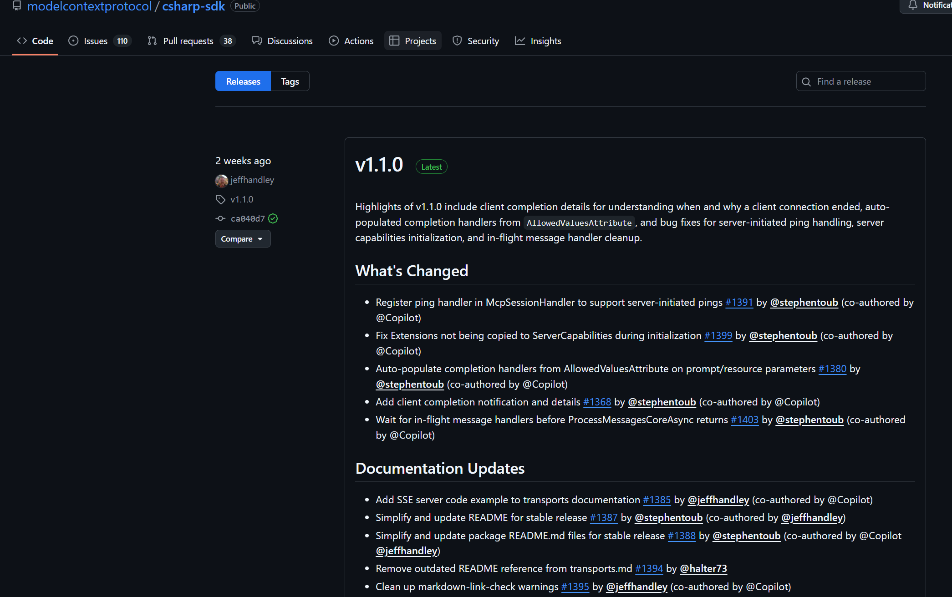
Task: Open the Insights tab
Action: [538, 41]
